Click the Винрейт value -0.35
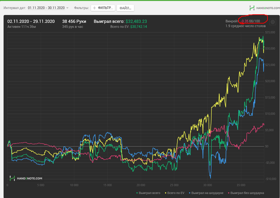This screenshot has width=280, height=198. tap(244, 21)
